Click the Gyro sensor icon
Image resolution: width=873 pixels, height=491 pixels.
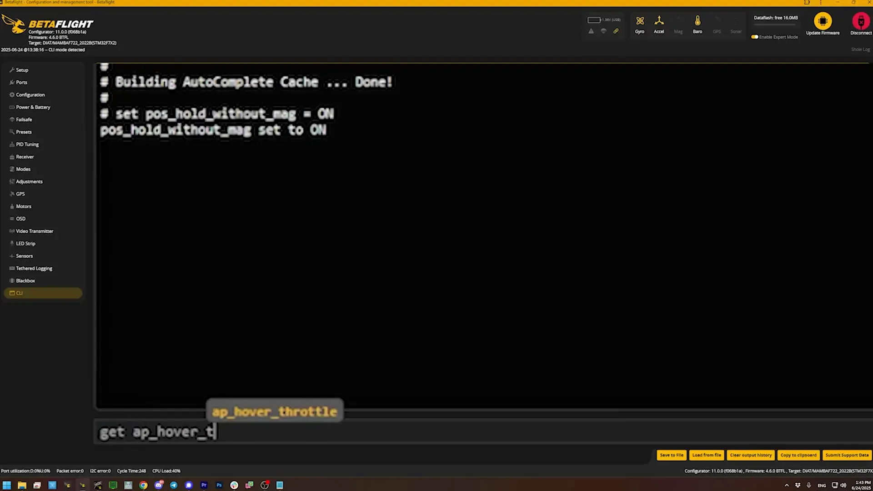coord(640,25)
